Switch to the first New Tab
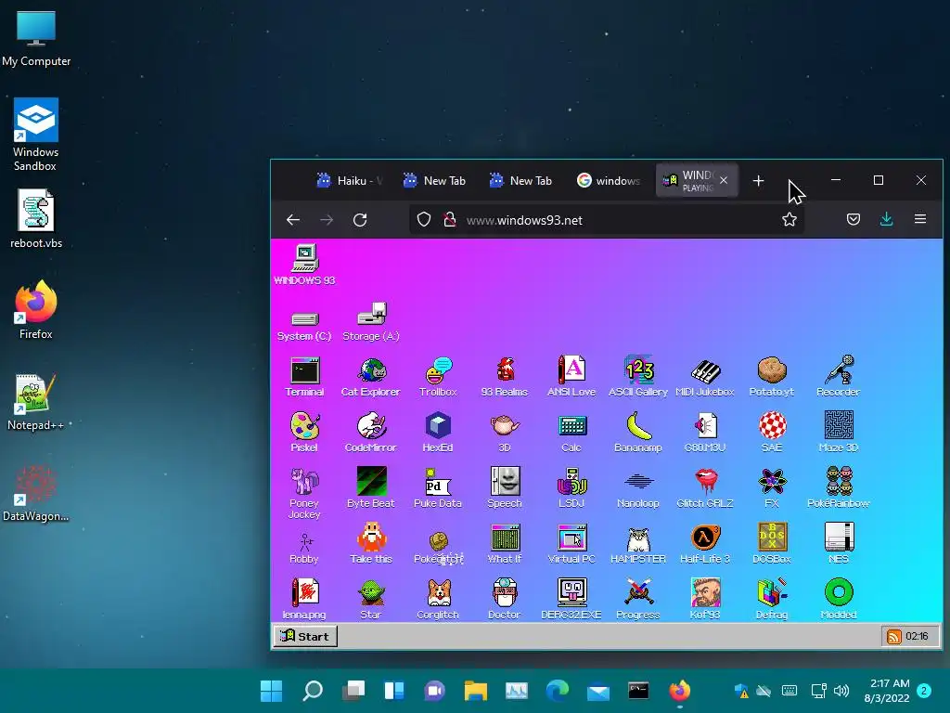The height and width of the screenshot is (713, 950). coord(436,181)
